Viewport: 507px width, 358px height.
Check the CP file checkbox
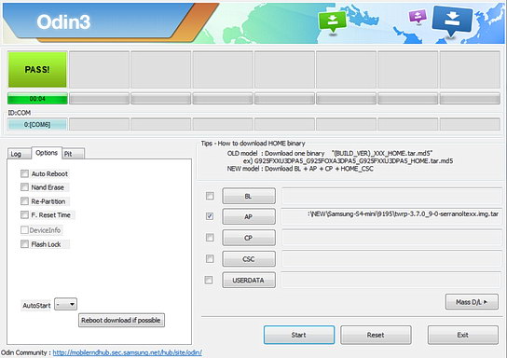tap(210, 238)
